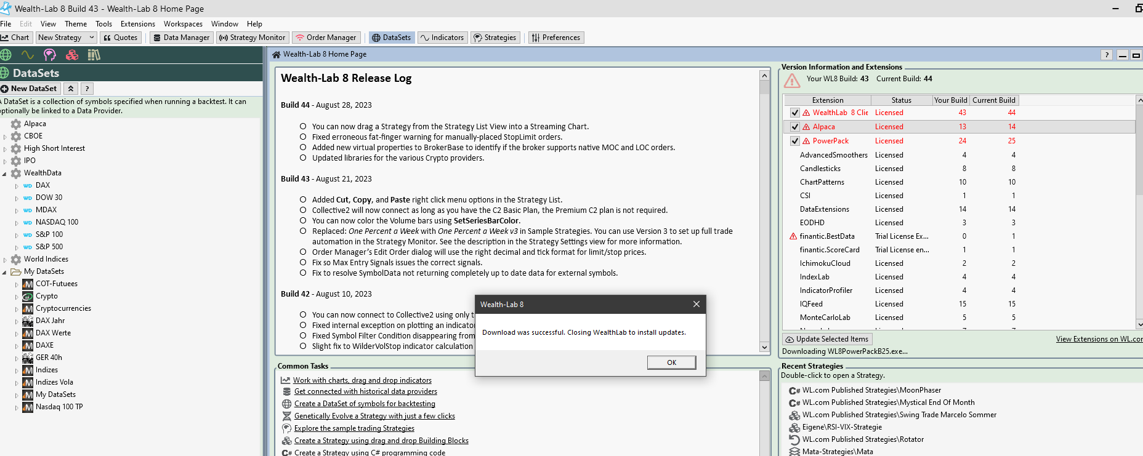
Task: Click the warning icon beside Alpaca extension
Action: [806, 127]
